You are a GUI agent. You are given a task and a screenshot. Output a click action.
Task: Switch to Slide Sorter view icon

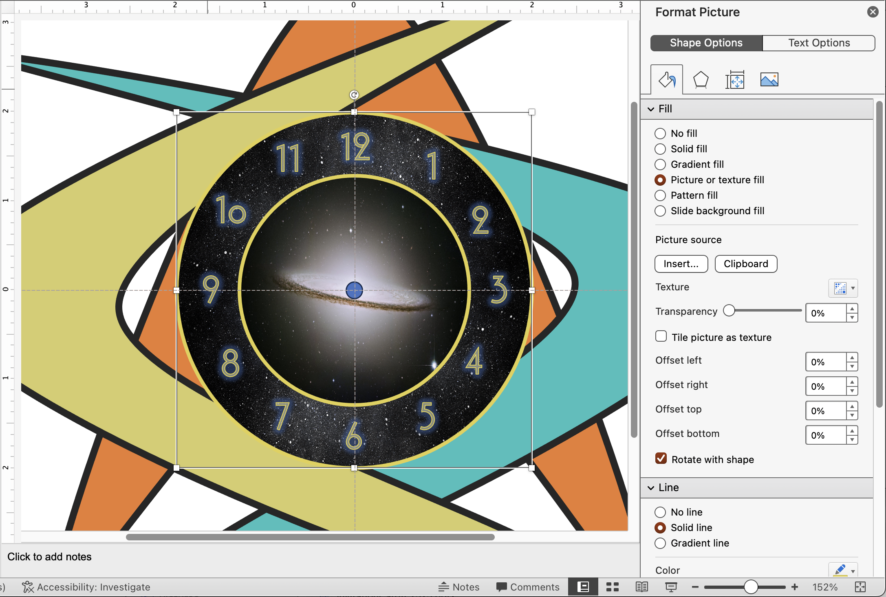[x=612, y=587]
